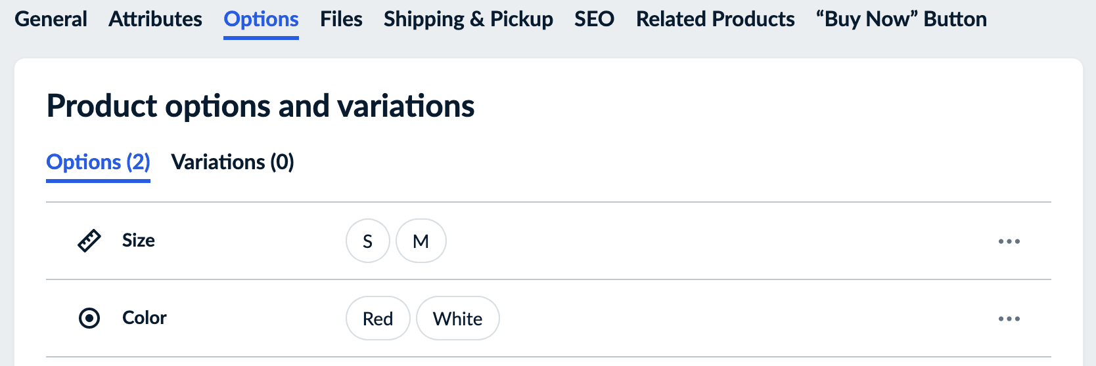1096x366 pixels.
Task: Click the Color option name
Action: click(145, 318)
